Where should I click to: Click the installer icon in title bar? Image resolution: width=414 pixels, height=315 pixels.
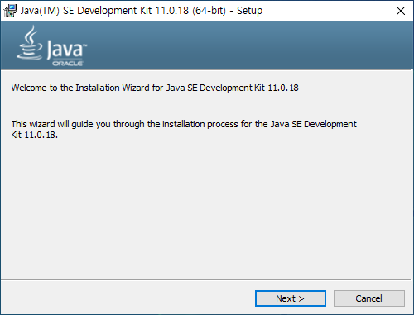point(10,11)
